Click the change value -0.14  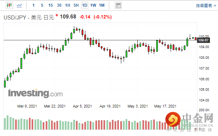point(85,17)
